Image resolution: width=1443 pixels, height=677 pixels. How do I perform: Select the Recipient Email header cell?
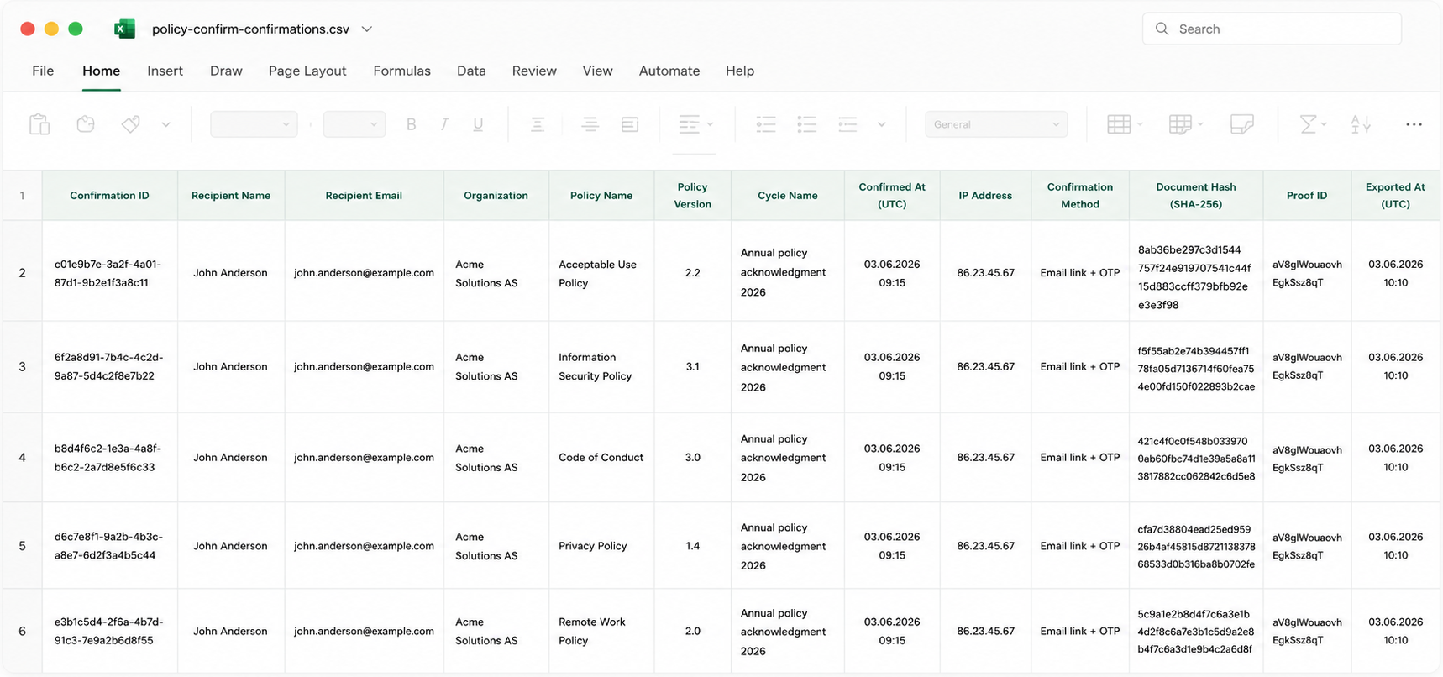click(364, 196)
